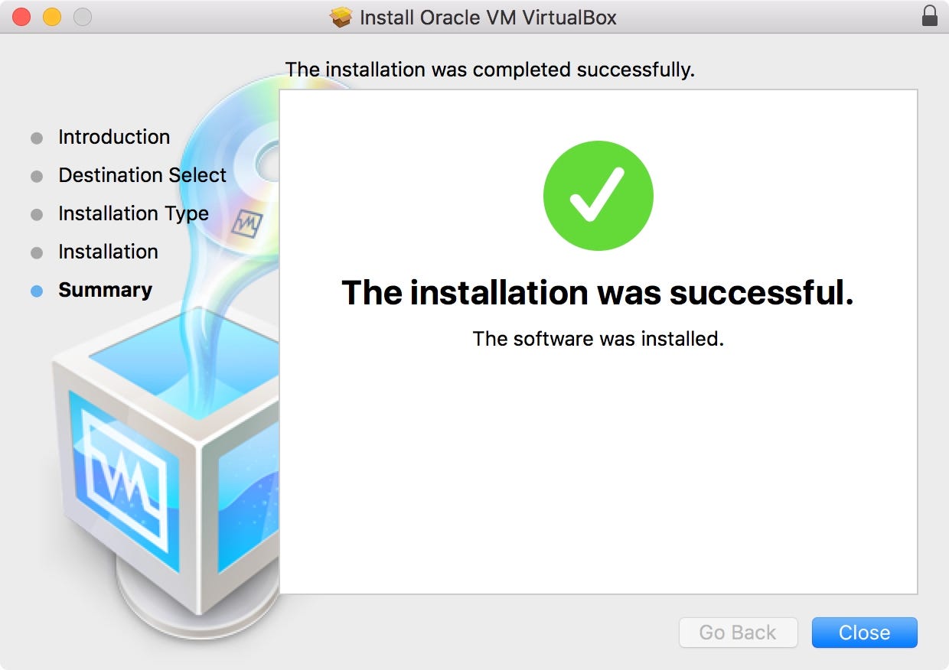This screenshot has width=949, height=670.
Task: Click the green success checkmark icon
Action: 598,195
